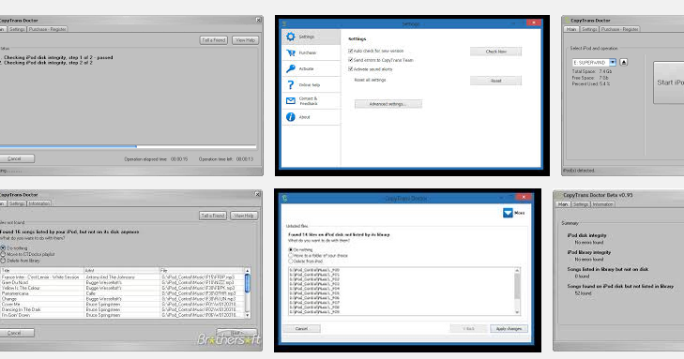The image size is (684, 359).
Task: Click the disk integrity progress bar
Action: (x=129, y=146)
